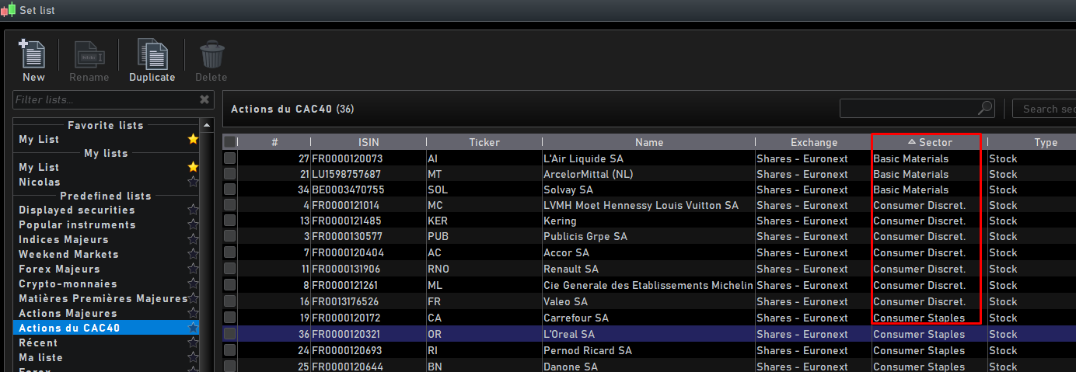Open Popular instruments list
Viewport: 1076px width, 372px height.
(x=77, y=225)
